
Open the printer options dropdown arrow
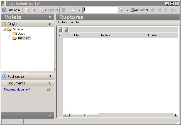pos(79,10)
